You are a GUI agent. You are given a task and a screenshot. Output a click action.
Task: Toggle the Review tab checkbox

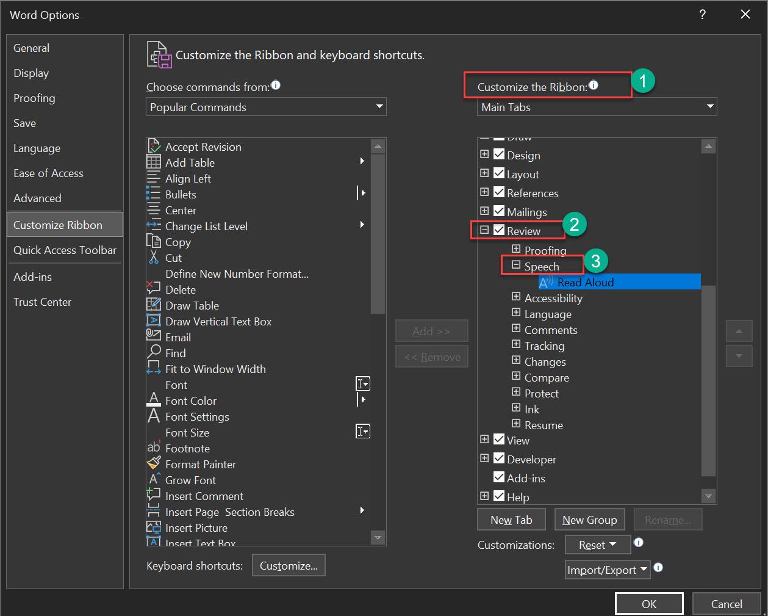(x=499, y=230)
